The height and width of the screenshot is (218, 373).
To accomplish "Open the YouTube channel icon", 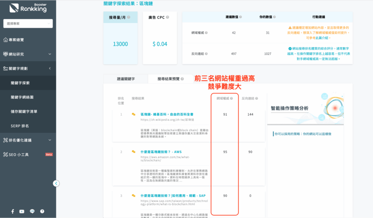I will click(x=22, y=211).
